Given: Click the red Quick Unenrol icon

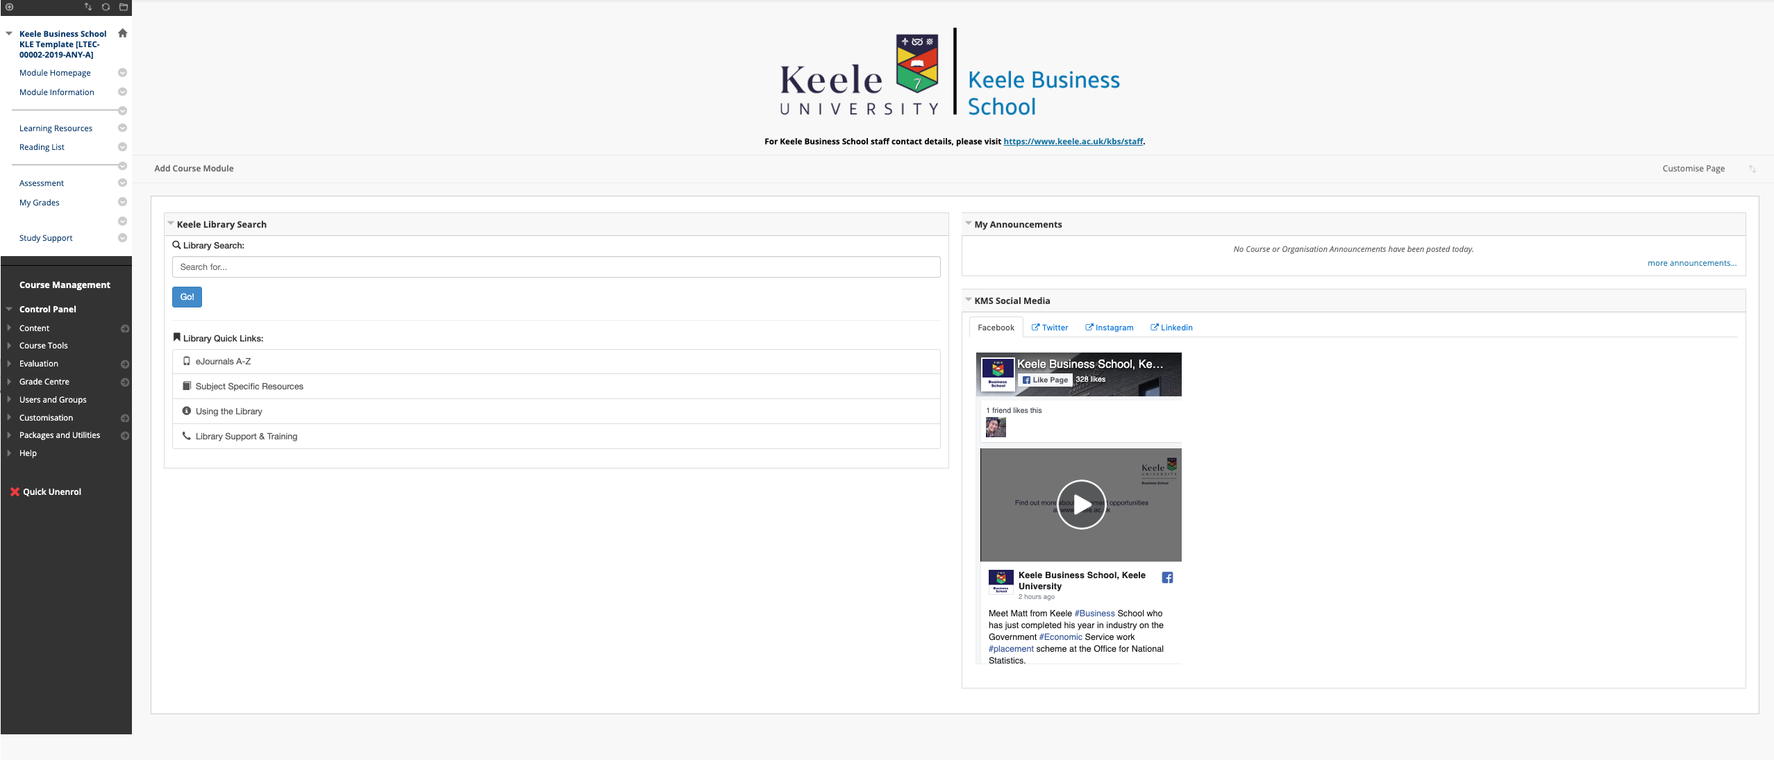Looking at the screenshot, I should pyautogui.click(x=14, y=491).
